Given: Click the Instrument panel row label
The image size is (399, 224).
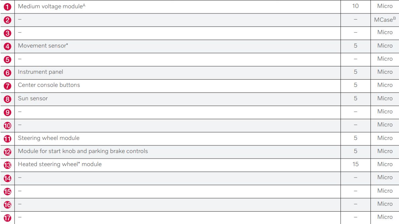Looking at the screenshot, I should click(40, 72).
